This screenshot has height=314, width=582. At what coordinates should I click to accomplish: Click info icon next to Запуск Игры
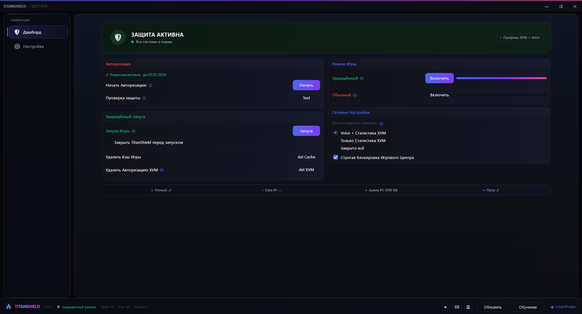(133, 131)
